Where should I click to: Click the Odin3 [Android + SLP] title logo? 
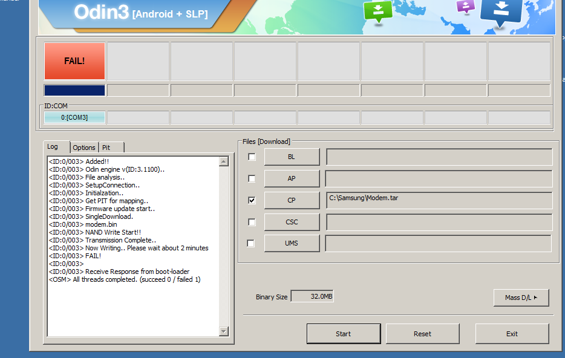(x=141, y=13)
